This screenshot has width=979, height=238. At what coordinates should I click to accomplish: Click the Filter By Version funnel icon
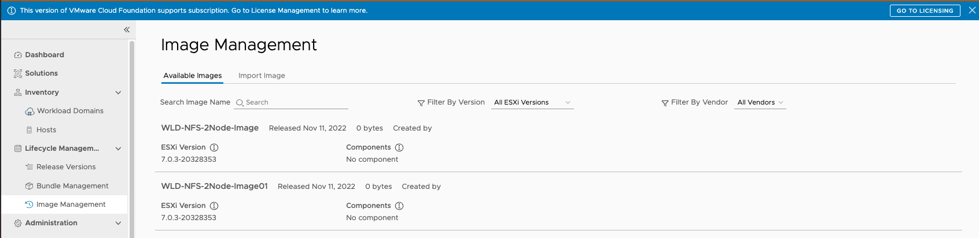pyautogui.click(x=421, y=103)
